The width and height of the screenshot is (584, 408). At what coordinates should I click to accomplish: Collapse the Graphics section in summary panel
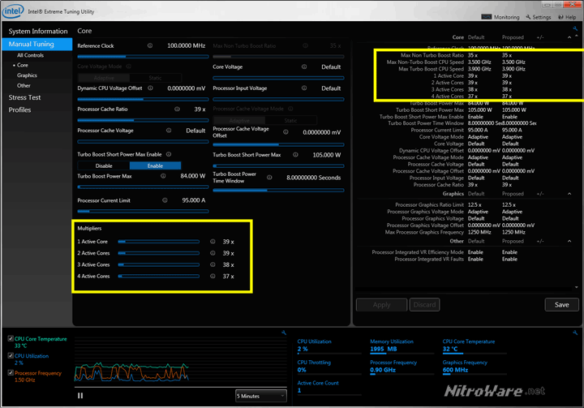click(569, 194)
